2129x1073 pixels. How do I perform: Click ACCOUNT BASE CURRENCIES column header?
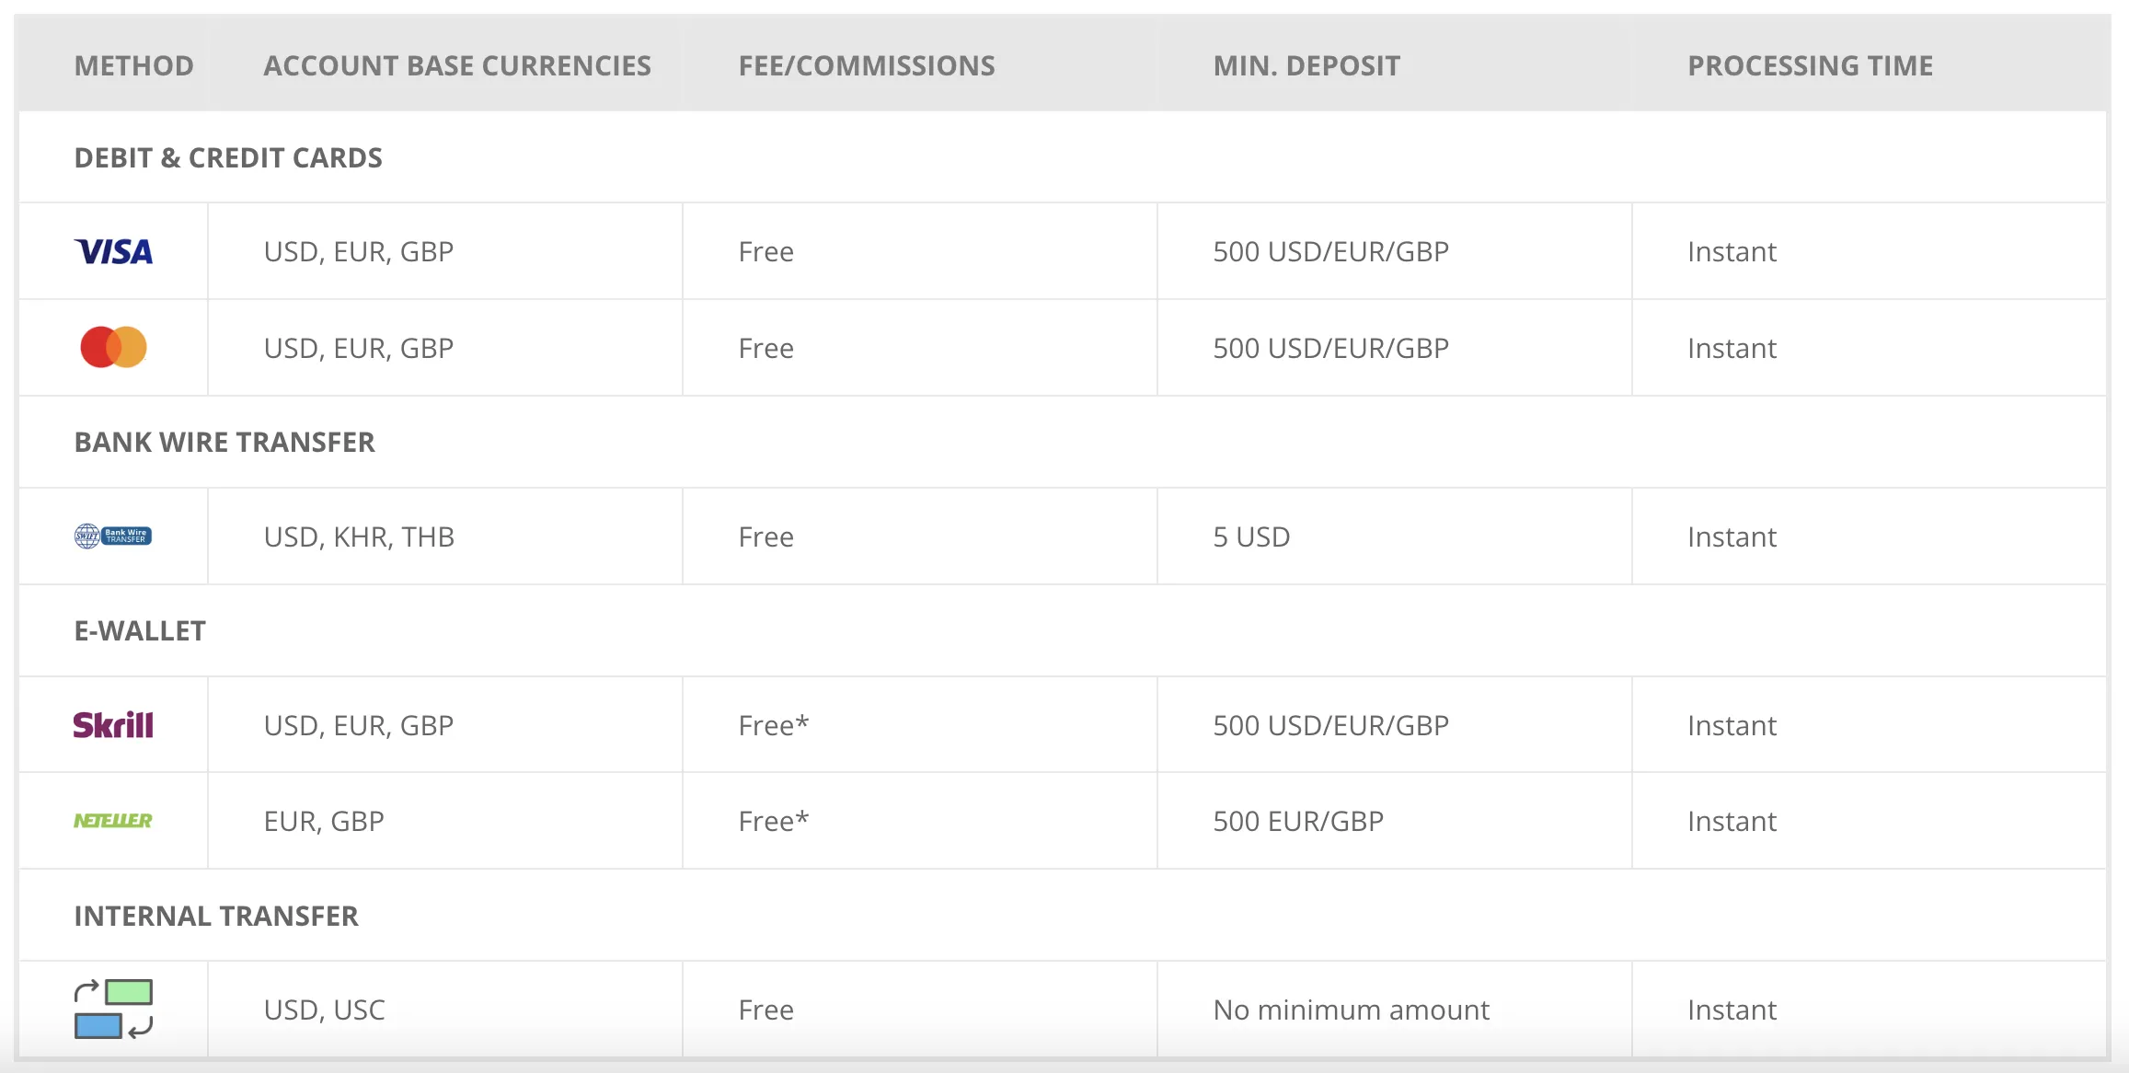457,65
